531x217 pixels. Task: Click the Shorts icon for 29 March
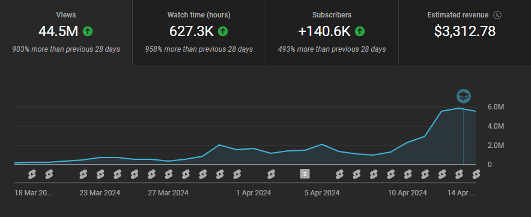point(203,174)
